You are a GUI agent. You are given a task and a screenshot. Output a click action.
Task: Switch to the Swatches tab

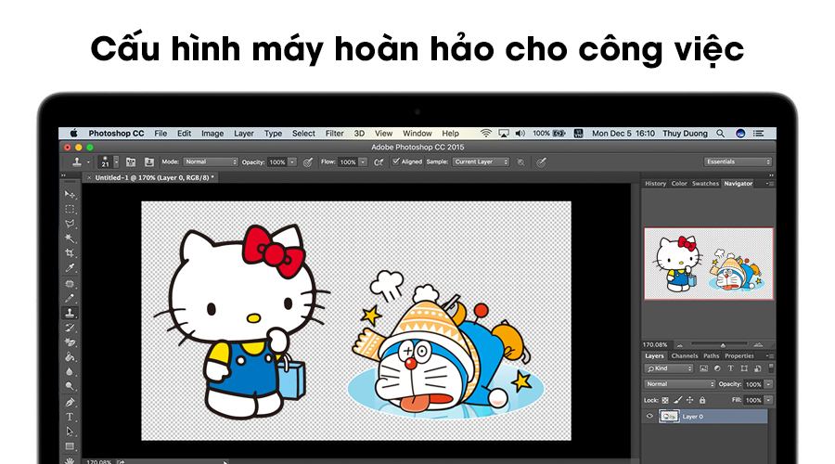click(x=705, y=183)
